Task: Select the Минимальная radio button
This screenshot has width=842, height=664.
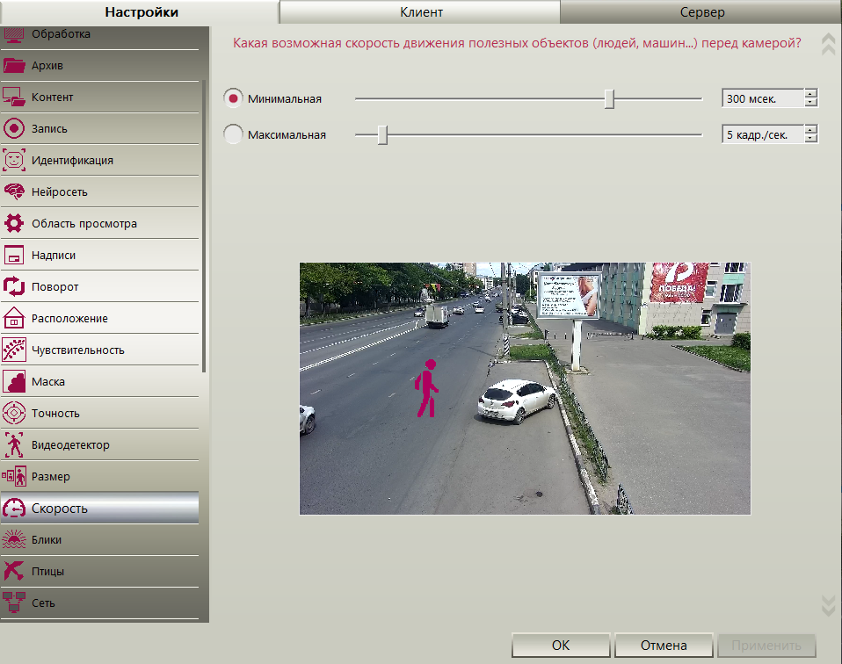Action: (x=233, y=98)
